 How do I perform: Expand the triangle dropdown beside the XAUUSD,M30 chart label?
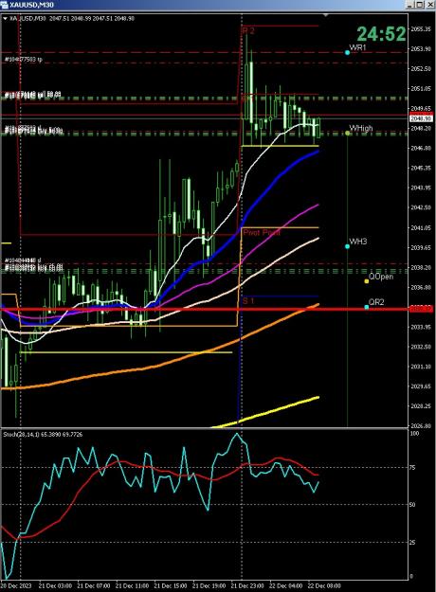coord(5,19)
